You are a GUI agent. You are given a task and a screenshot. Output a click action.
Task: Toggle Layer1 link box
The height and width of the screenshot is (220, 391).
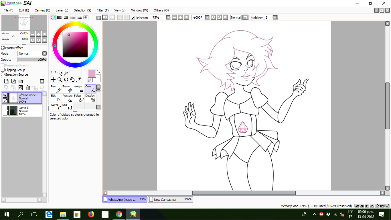[5, 113]
